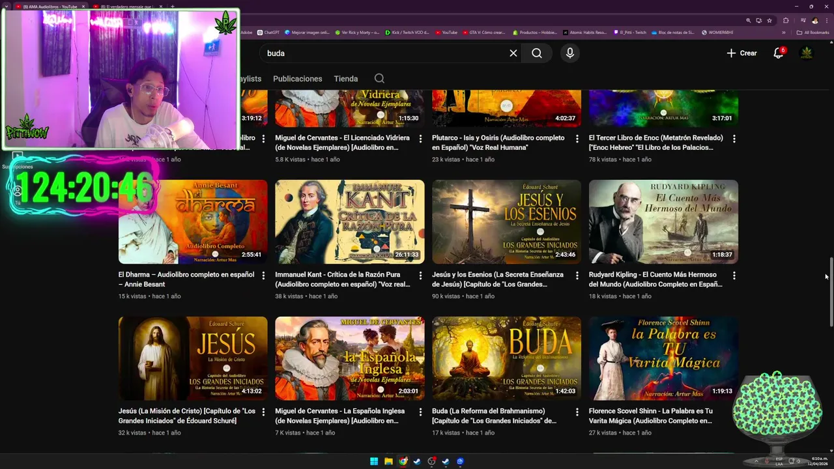Open options menu for Buda Reforma del Brahmanismo
This screenshot has height=469, width=834.
point(577,412)
